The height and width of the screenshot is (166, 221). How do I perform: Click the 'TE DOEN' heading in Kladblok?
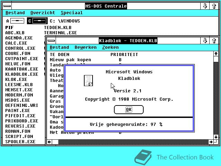(59, 55)
